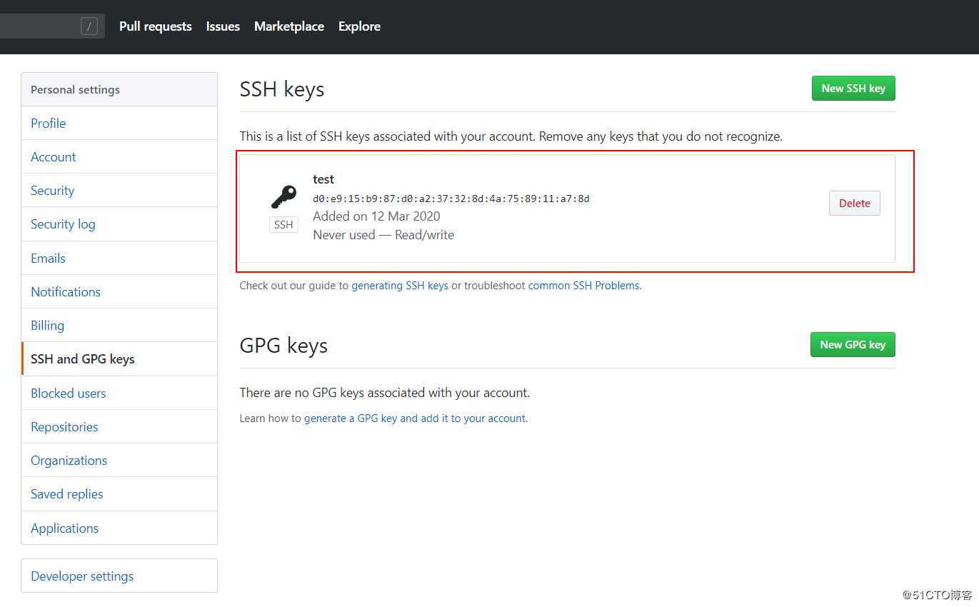
Task: Go to Profile settings
Action: [x=119, y=123]
